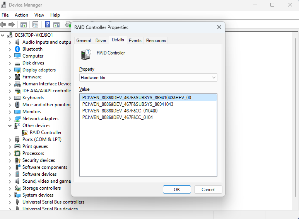Open the Action menu
This screenshot has width=299, height=219.
pyautogui.click(x=21, y=15)
